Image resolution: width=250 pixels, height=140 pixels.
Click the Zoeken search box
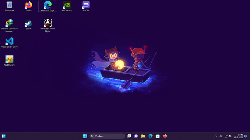(x=107, y=136)
